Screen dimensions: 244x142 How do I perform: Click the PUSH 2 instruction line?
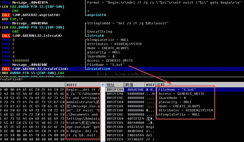click(x=8, y=48)
